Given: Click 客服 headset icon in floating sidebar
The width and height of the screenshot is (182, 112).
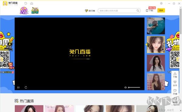Looking at the screenshot, I should click(175, 100).
